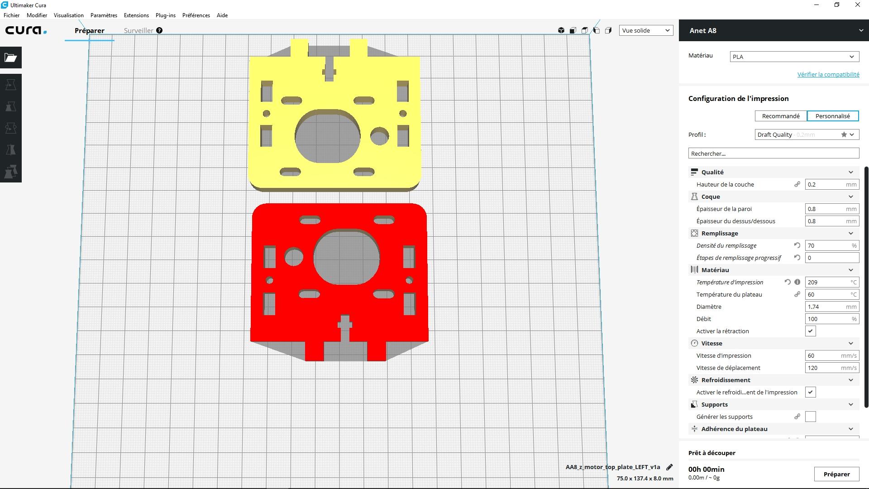The image size is (869, 489).
Task: Switch to the 3D cube camera view icon
Action: pyautogui.click(x=561, y=30)
